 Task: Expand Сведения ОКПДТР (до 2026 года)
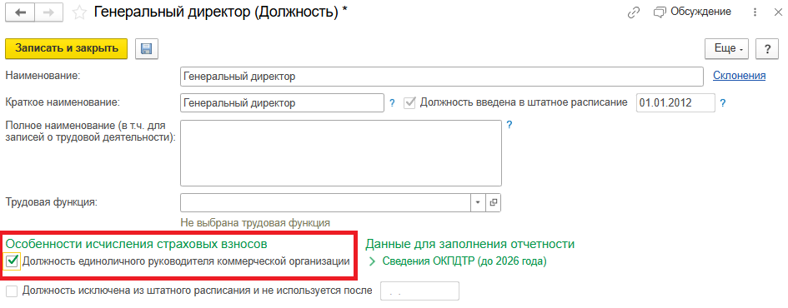[458, 261]
